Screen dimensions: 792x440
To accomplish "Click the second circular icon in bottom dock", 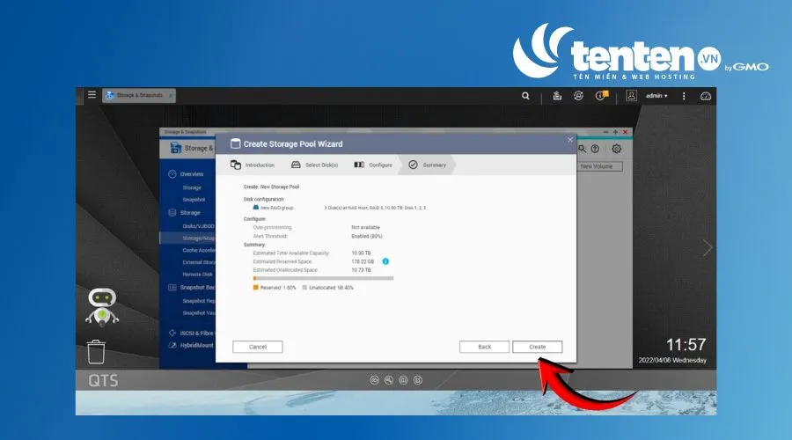I will tap(389, 380).
